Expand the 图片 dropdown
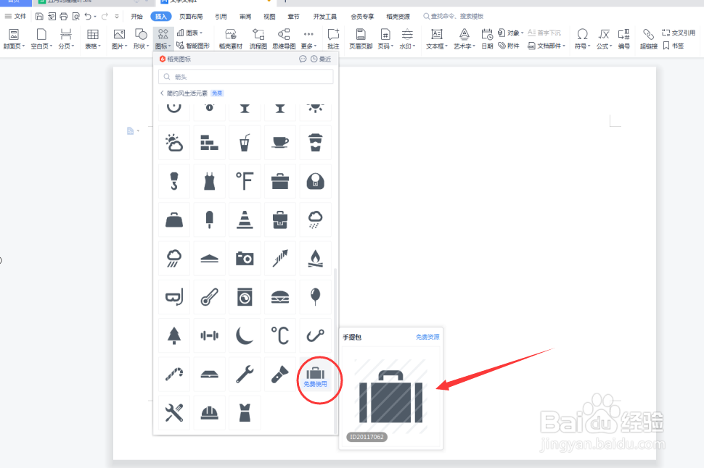The image size is (704, 468). coord(120,39)
